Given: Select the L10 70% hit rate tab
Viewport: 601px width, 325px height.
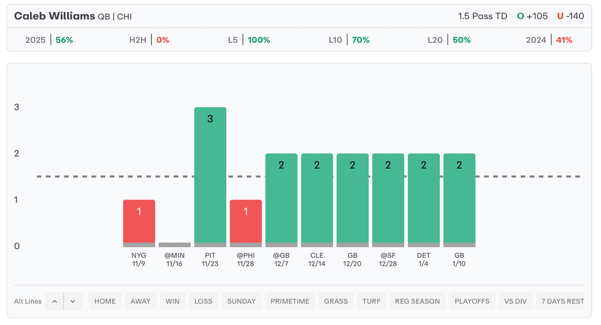Looking at the screenshot, I should pos(349,40).
